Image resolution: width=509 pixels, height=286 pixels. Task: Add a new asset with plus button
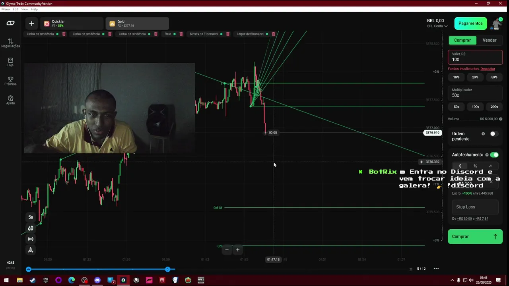point(31,23)
